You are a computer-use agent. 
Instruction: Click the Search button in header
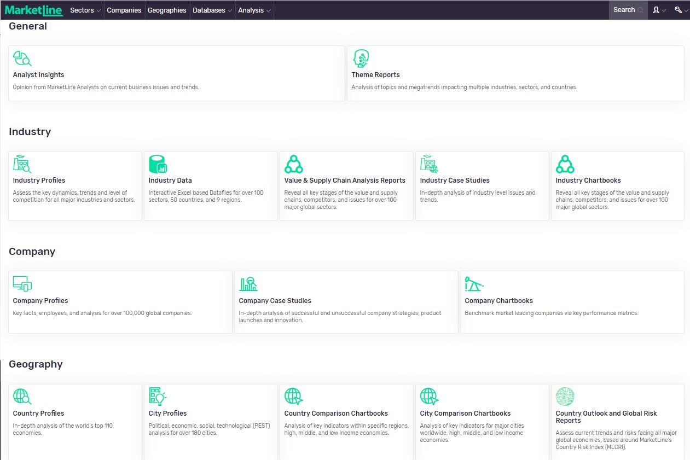click(628, 10)
